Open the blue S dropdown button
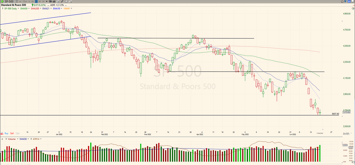This screenshot has height=165, width=355. [x=349, y=2]
